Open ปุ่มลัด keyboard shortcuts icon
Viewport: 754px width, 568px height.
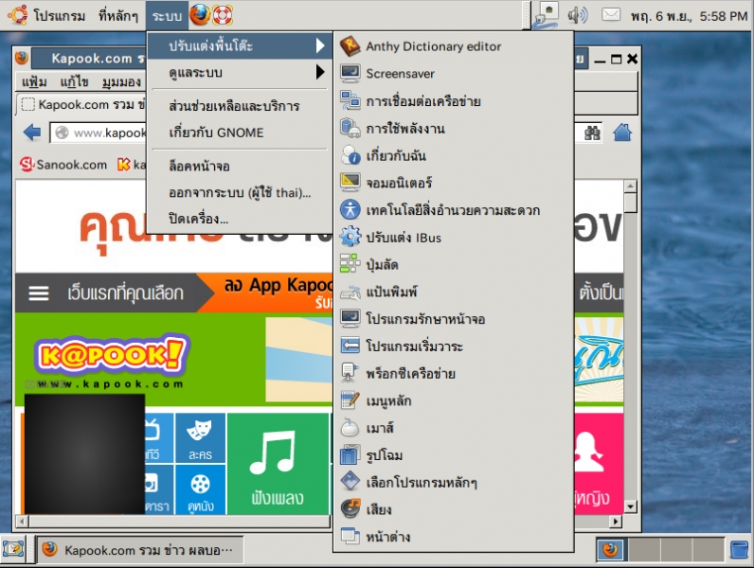(350, 264)
